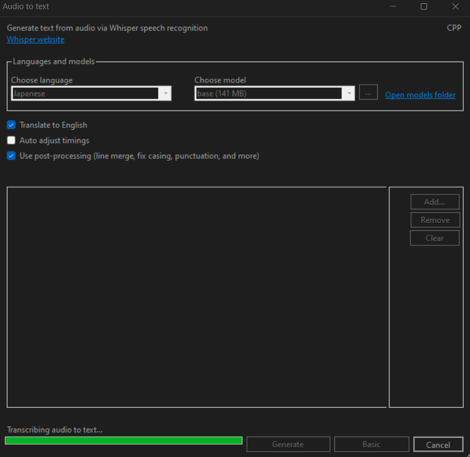Click the ... browse button next to model dropdown
Image resolution: width=470 pixels, height=457 pixels.
(368, 92)
